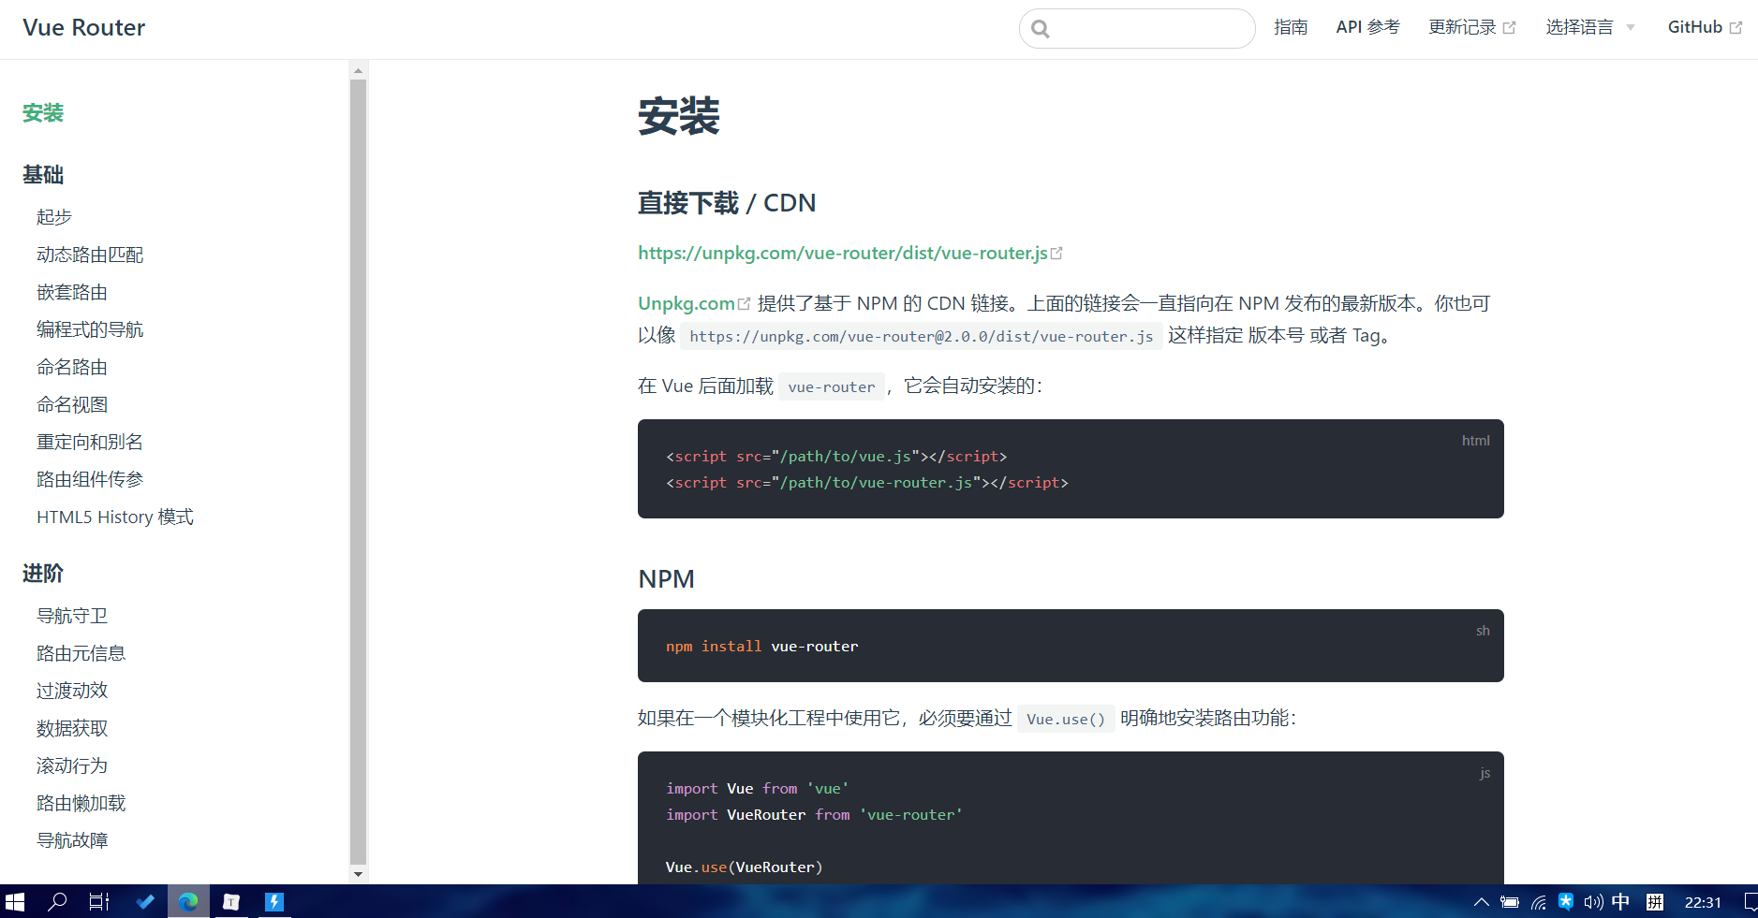Open the Unpkg.com link
The height and width of the screenshot is (918, 1758).
tap(687, 304)
